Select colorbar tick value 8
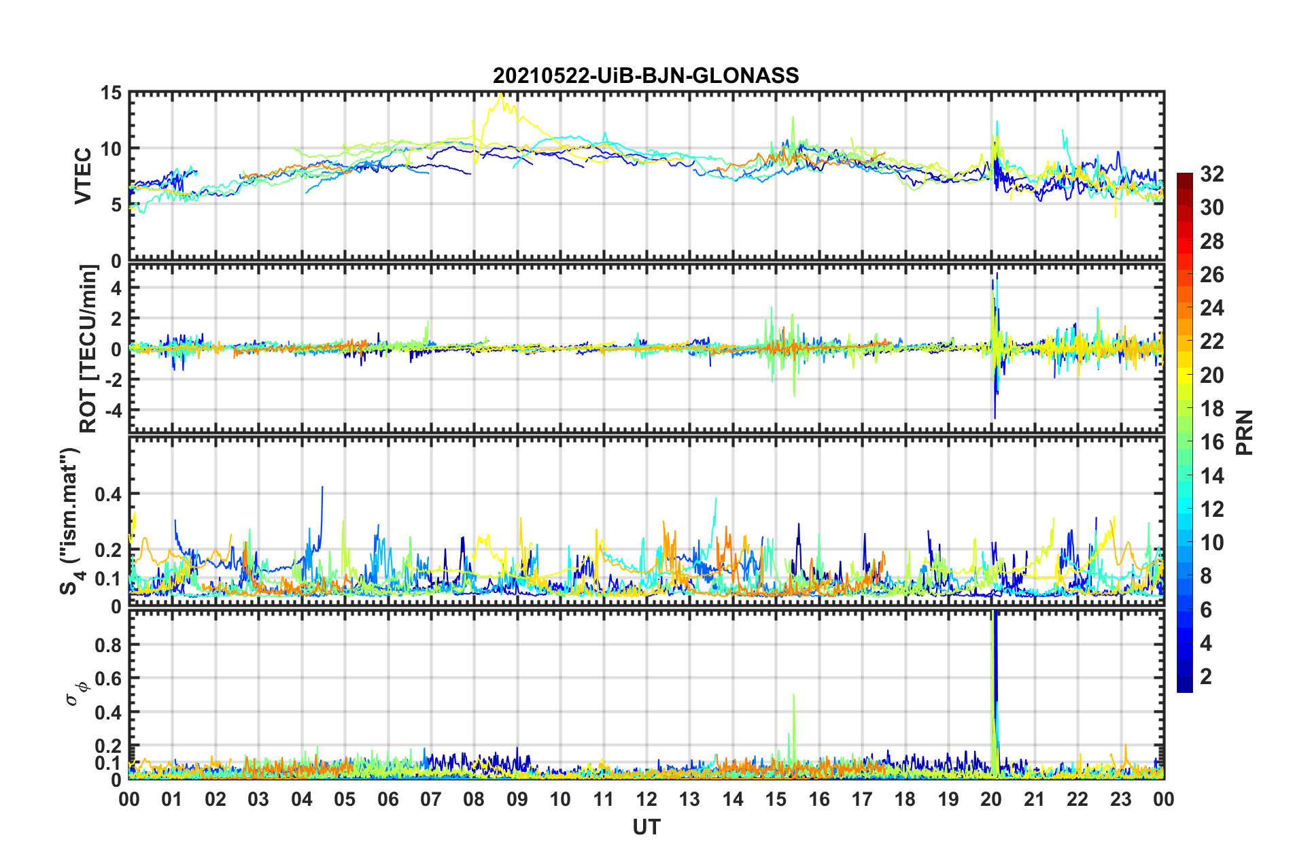Image resolution: width=1293 pixels, height=865 pixels. point(1206,576)
